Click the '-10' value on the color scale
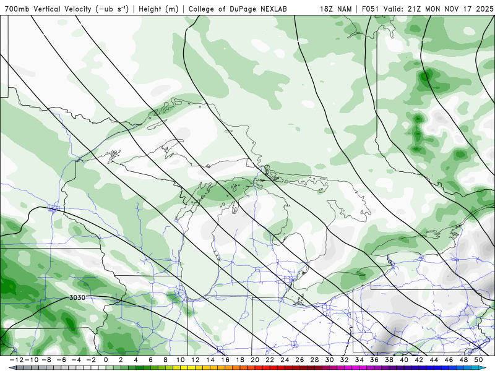 click(30, 360)
